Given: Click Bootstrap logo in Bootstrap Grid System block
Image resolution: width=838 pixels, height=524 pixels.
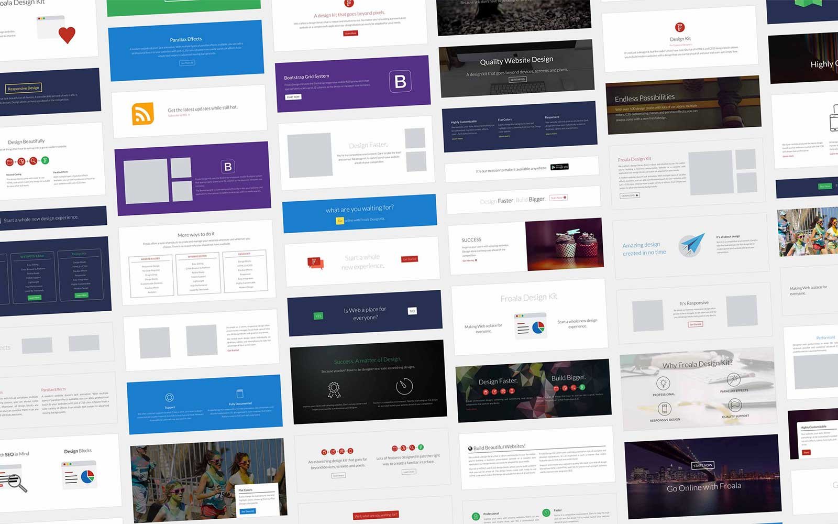Looking at the screenshot, I should [400, 81].
